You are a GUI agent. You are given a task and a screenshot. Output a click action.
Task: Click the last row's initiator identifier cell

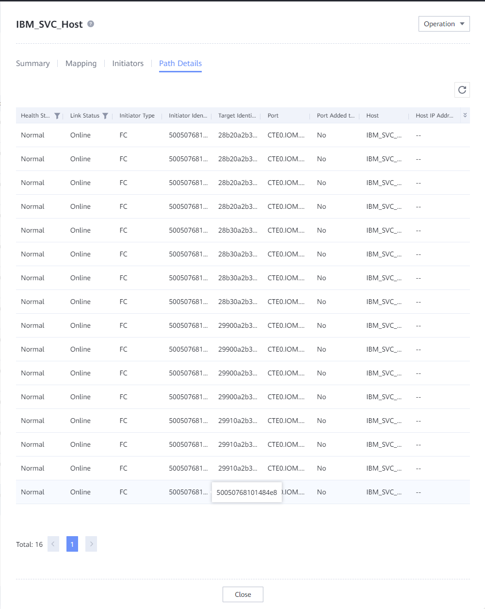click(x=188, y=492)
